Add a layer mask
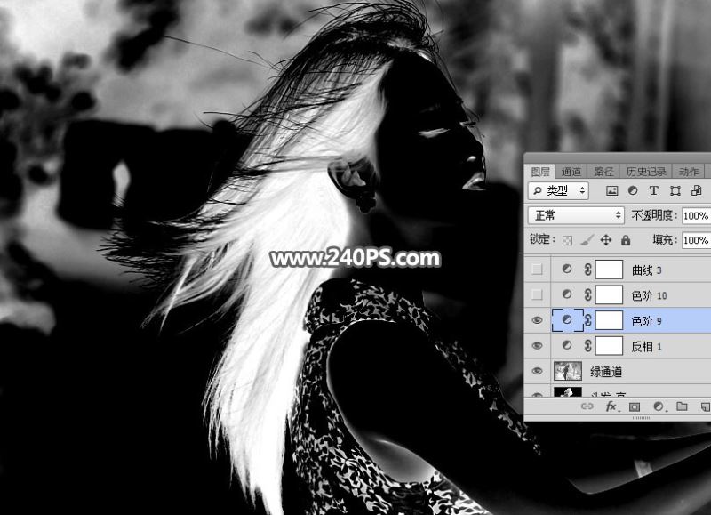 point(635,406)
